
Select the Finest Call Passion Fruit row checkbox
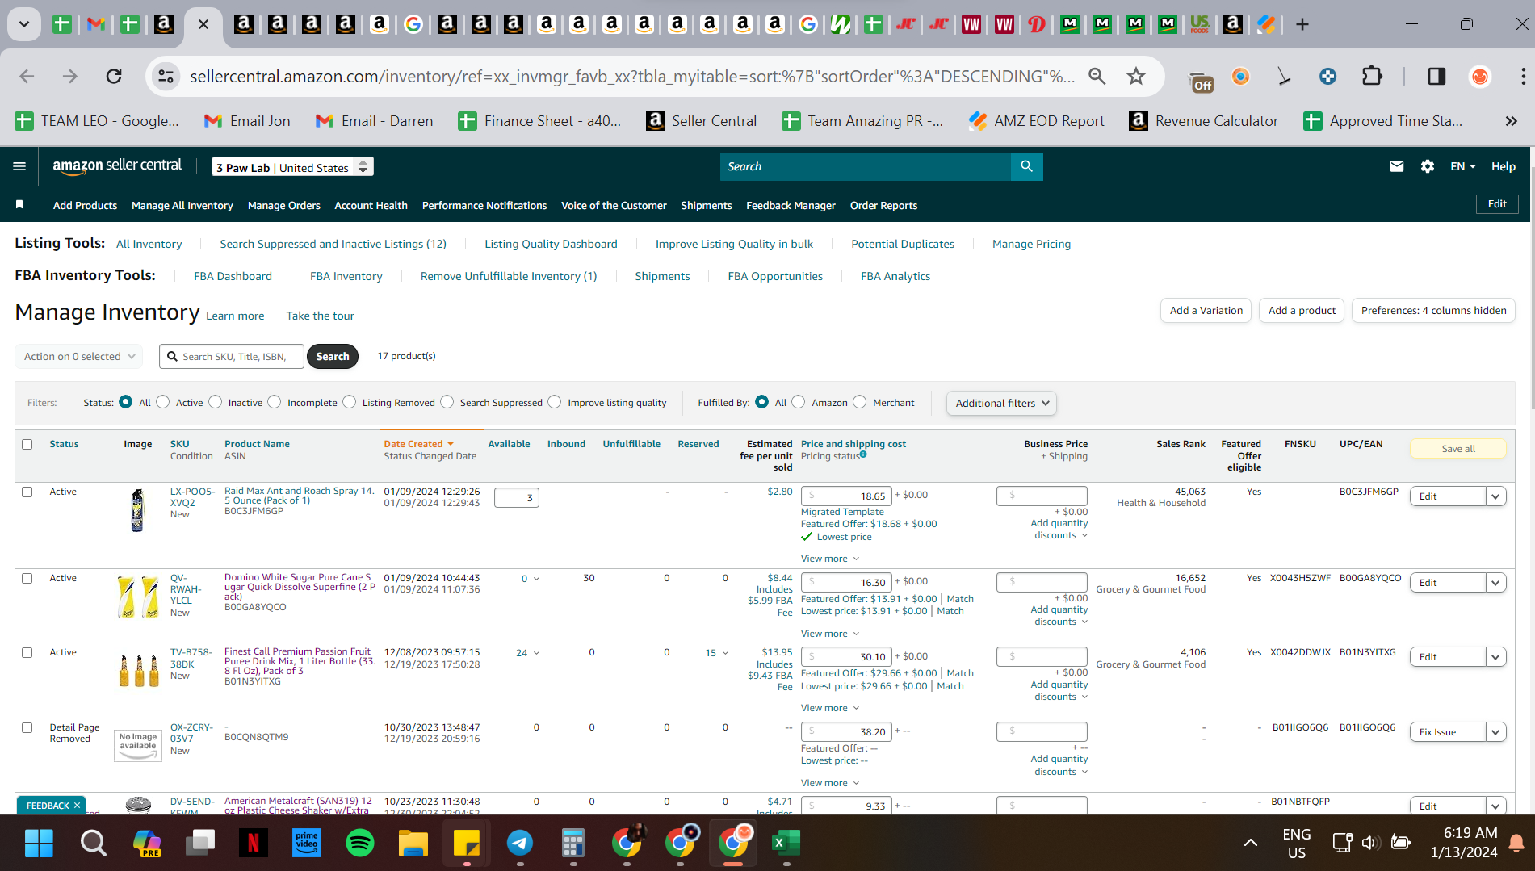[27, 652]
